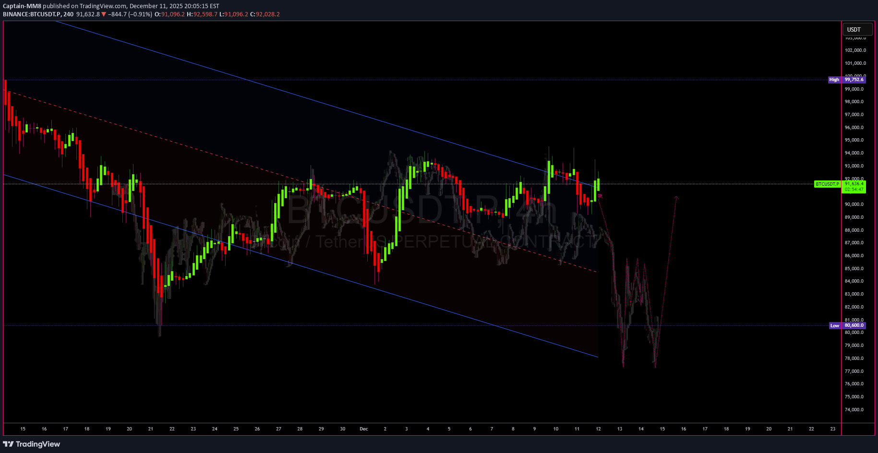878x453 pixels.
Task: Click the 99,752.6 high price label
Action: [854, 80]
